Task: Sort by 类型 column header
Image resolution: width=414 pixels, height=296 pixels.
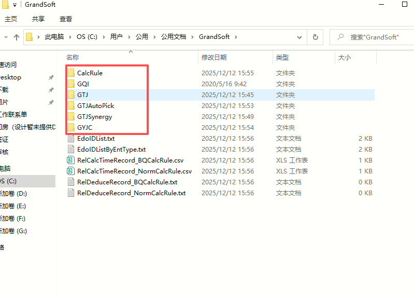Action: (x=282, y=58)
